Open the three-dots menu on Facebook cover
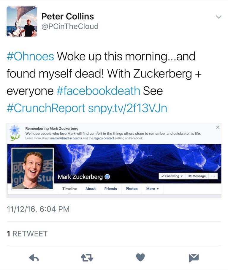 [x=213, y=176]
